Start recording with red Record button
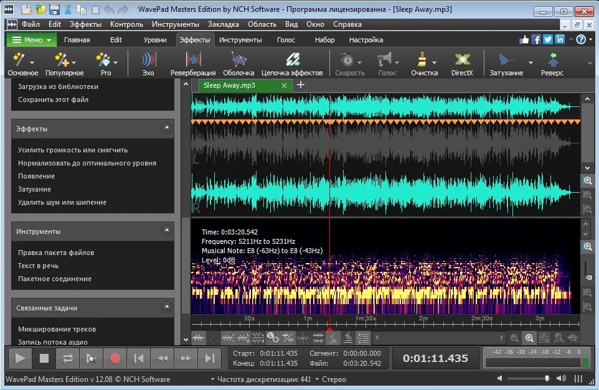 pos(115,358)
